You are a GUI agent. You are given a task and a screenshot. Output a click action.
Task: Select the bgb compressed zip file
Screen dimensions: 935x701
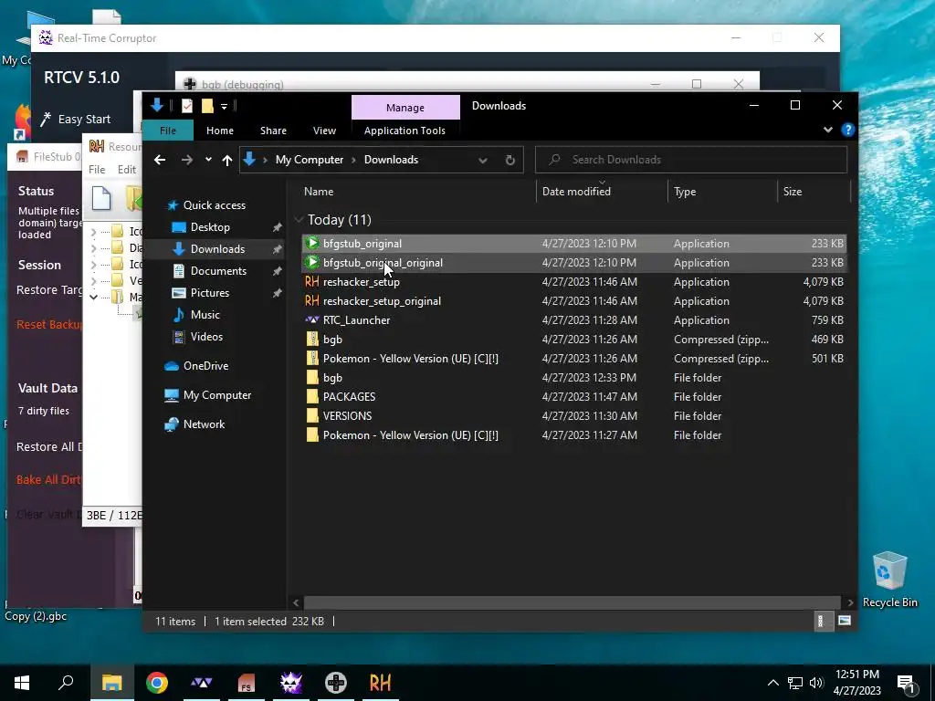573,340
